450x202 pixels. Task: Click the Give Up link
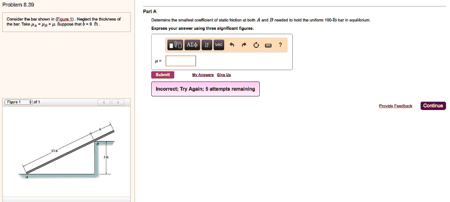(224, 75)
